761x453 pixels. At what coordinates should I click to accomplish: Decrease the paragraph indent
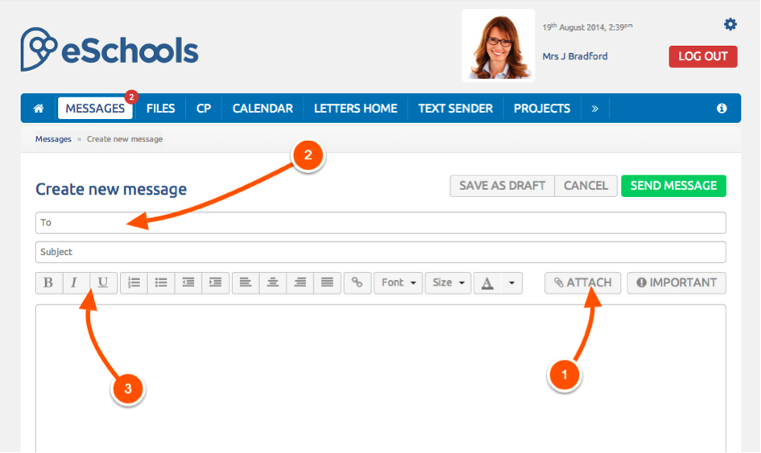click(x=188, y=282)
